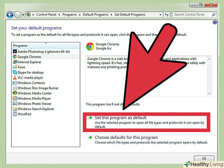Screen dimensions: 224x168
Task: Select Windows Contacts in the list
Action: point(31,83)
